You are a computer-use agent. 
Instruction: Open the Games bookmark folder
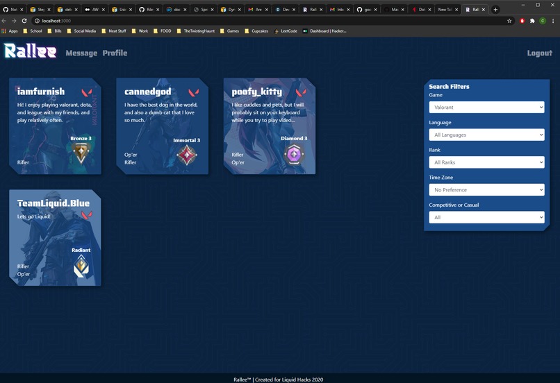(229, 31)
